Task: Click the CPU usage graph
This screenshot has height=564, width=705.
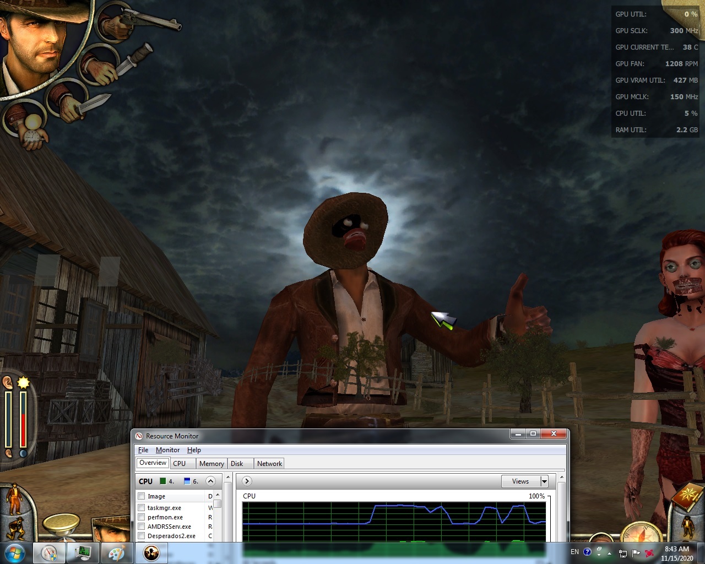Action: tap(394, 522)
